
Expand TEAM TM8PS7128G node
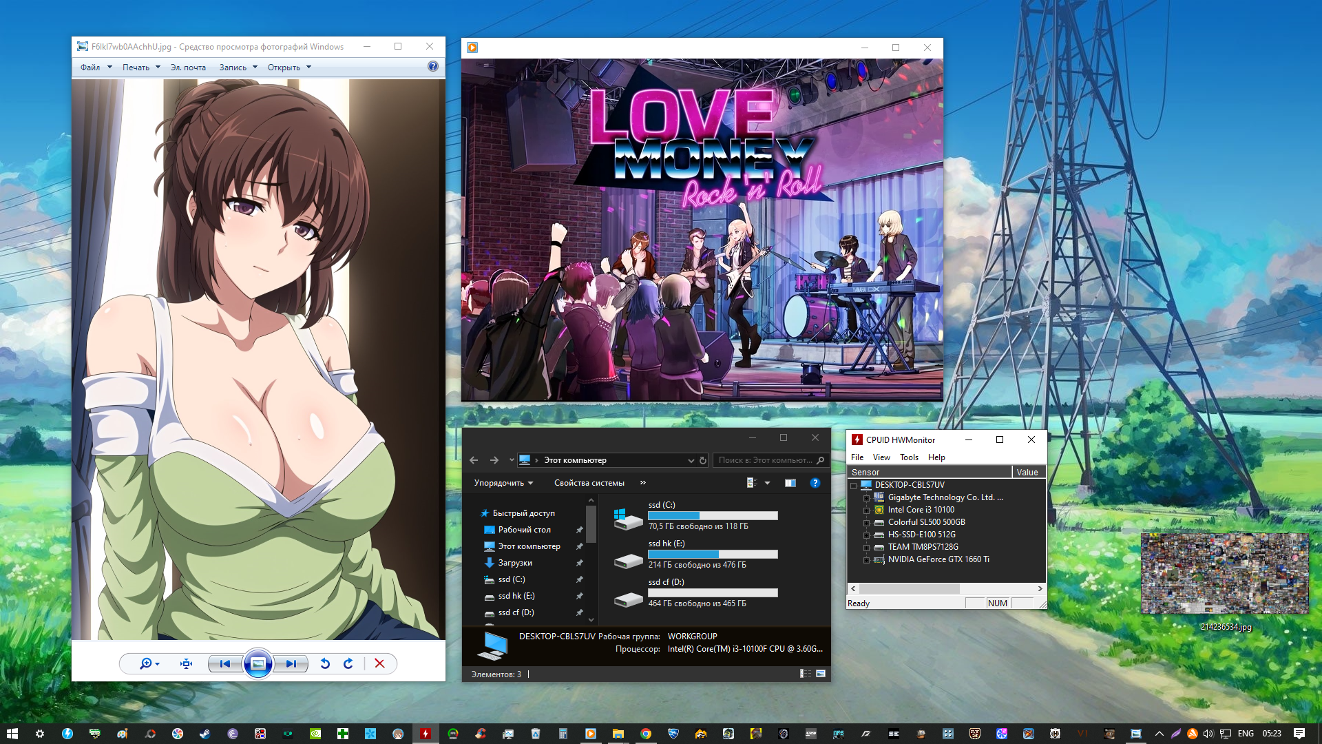coord(866,548)
